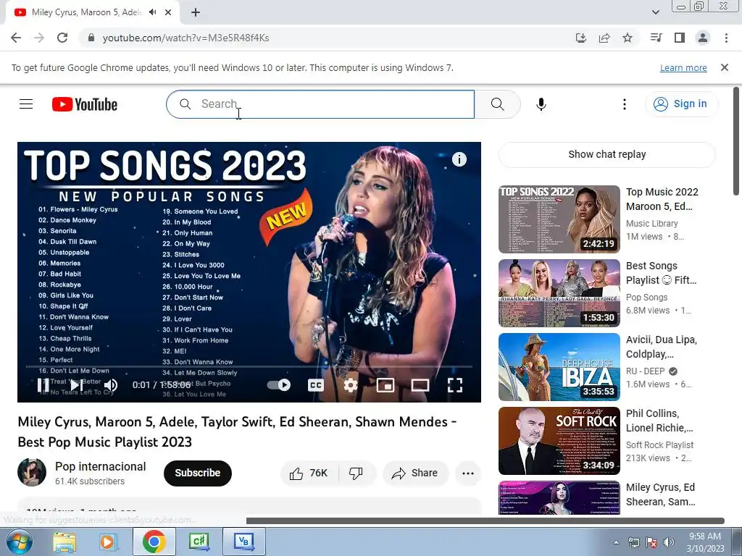Open the YouTube hamburger guide menu
Image resolution: width=742 pixels, height=556 pixels.
pos(26,104)
